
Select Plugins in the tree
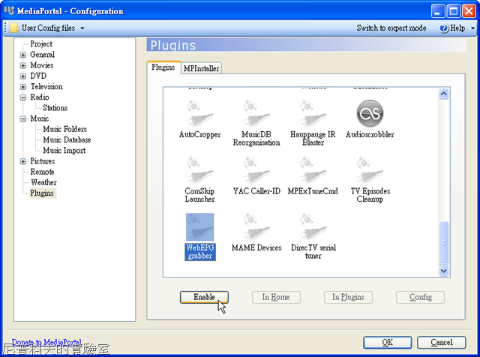pyautogui.click(x=42, y=193)
